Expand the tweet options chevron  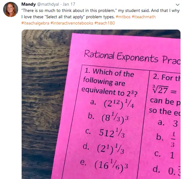(x=178, y=5)
